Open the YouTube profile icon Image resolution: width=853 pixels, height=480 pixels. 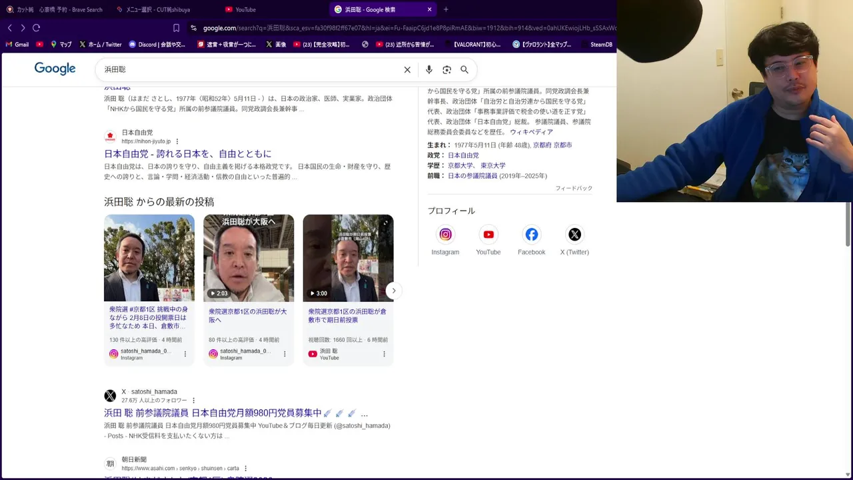click(488, 235)
